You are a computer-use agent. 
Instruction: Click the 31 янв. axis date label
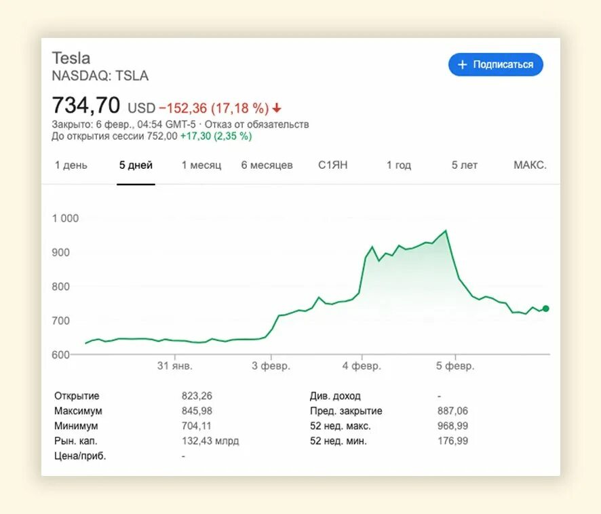point(175,366)
